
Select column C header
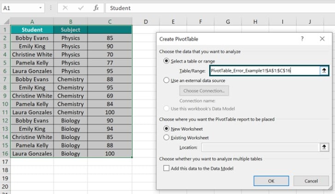(110, 22)
